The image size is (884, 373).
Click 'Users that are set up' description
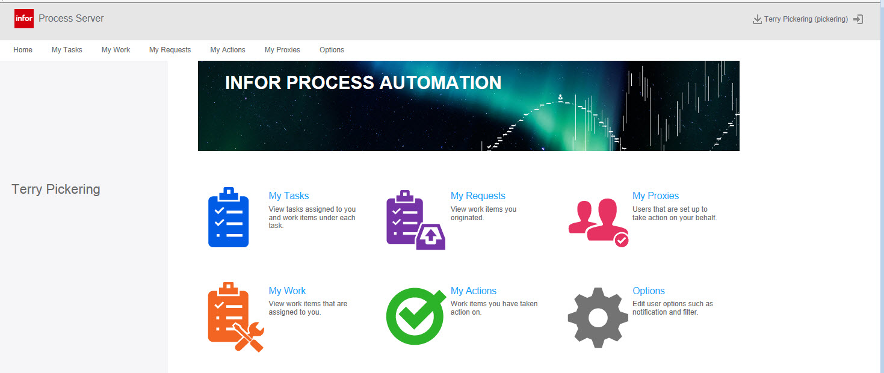pyautogui.click(x=675, y=214)
